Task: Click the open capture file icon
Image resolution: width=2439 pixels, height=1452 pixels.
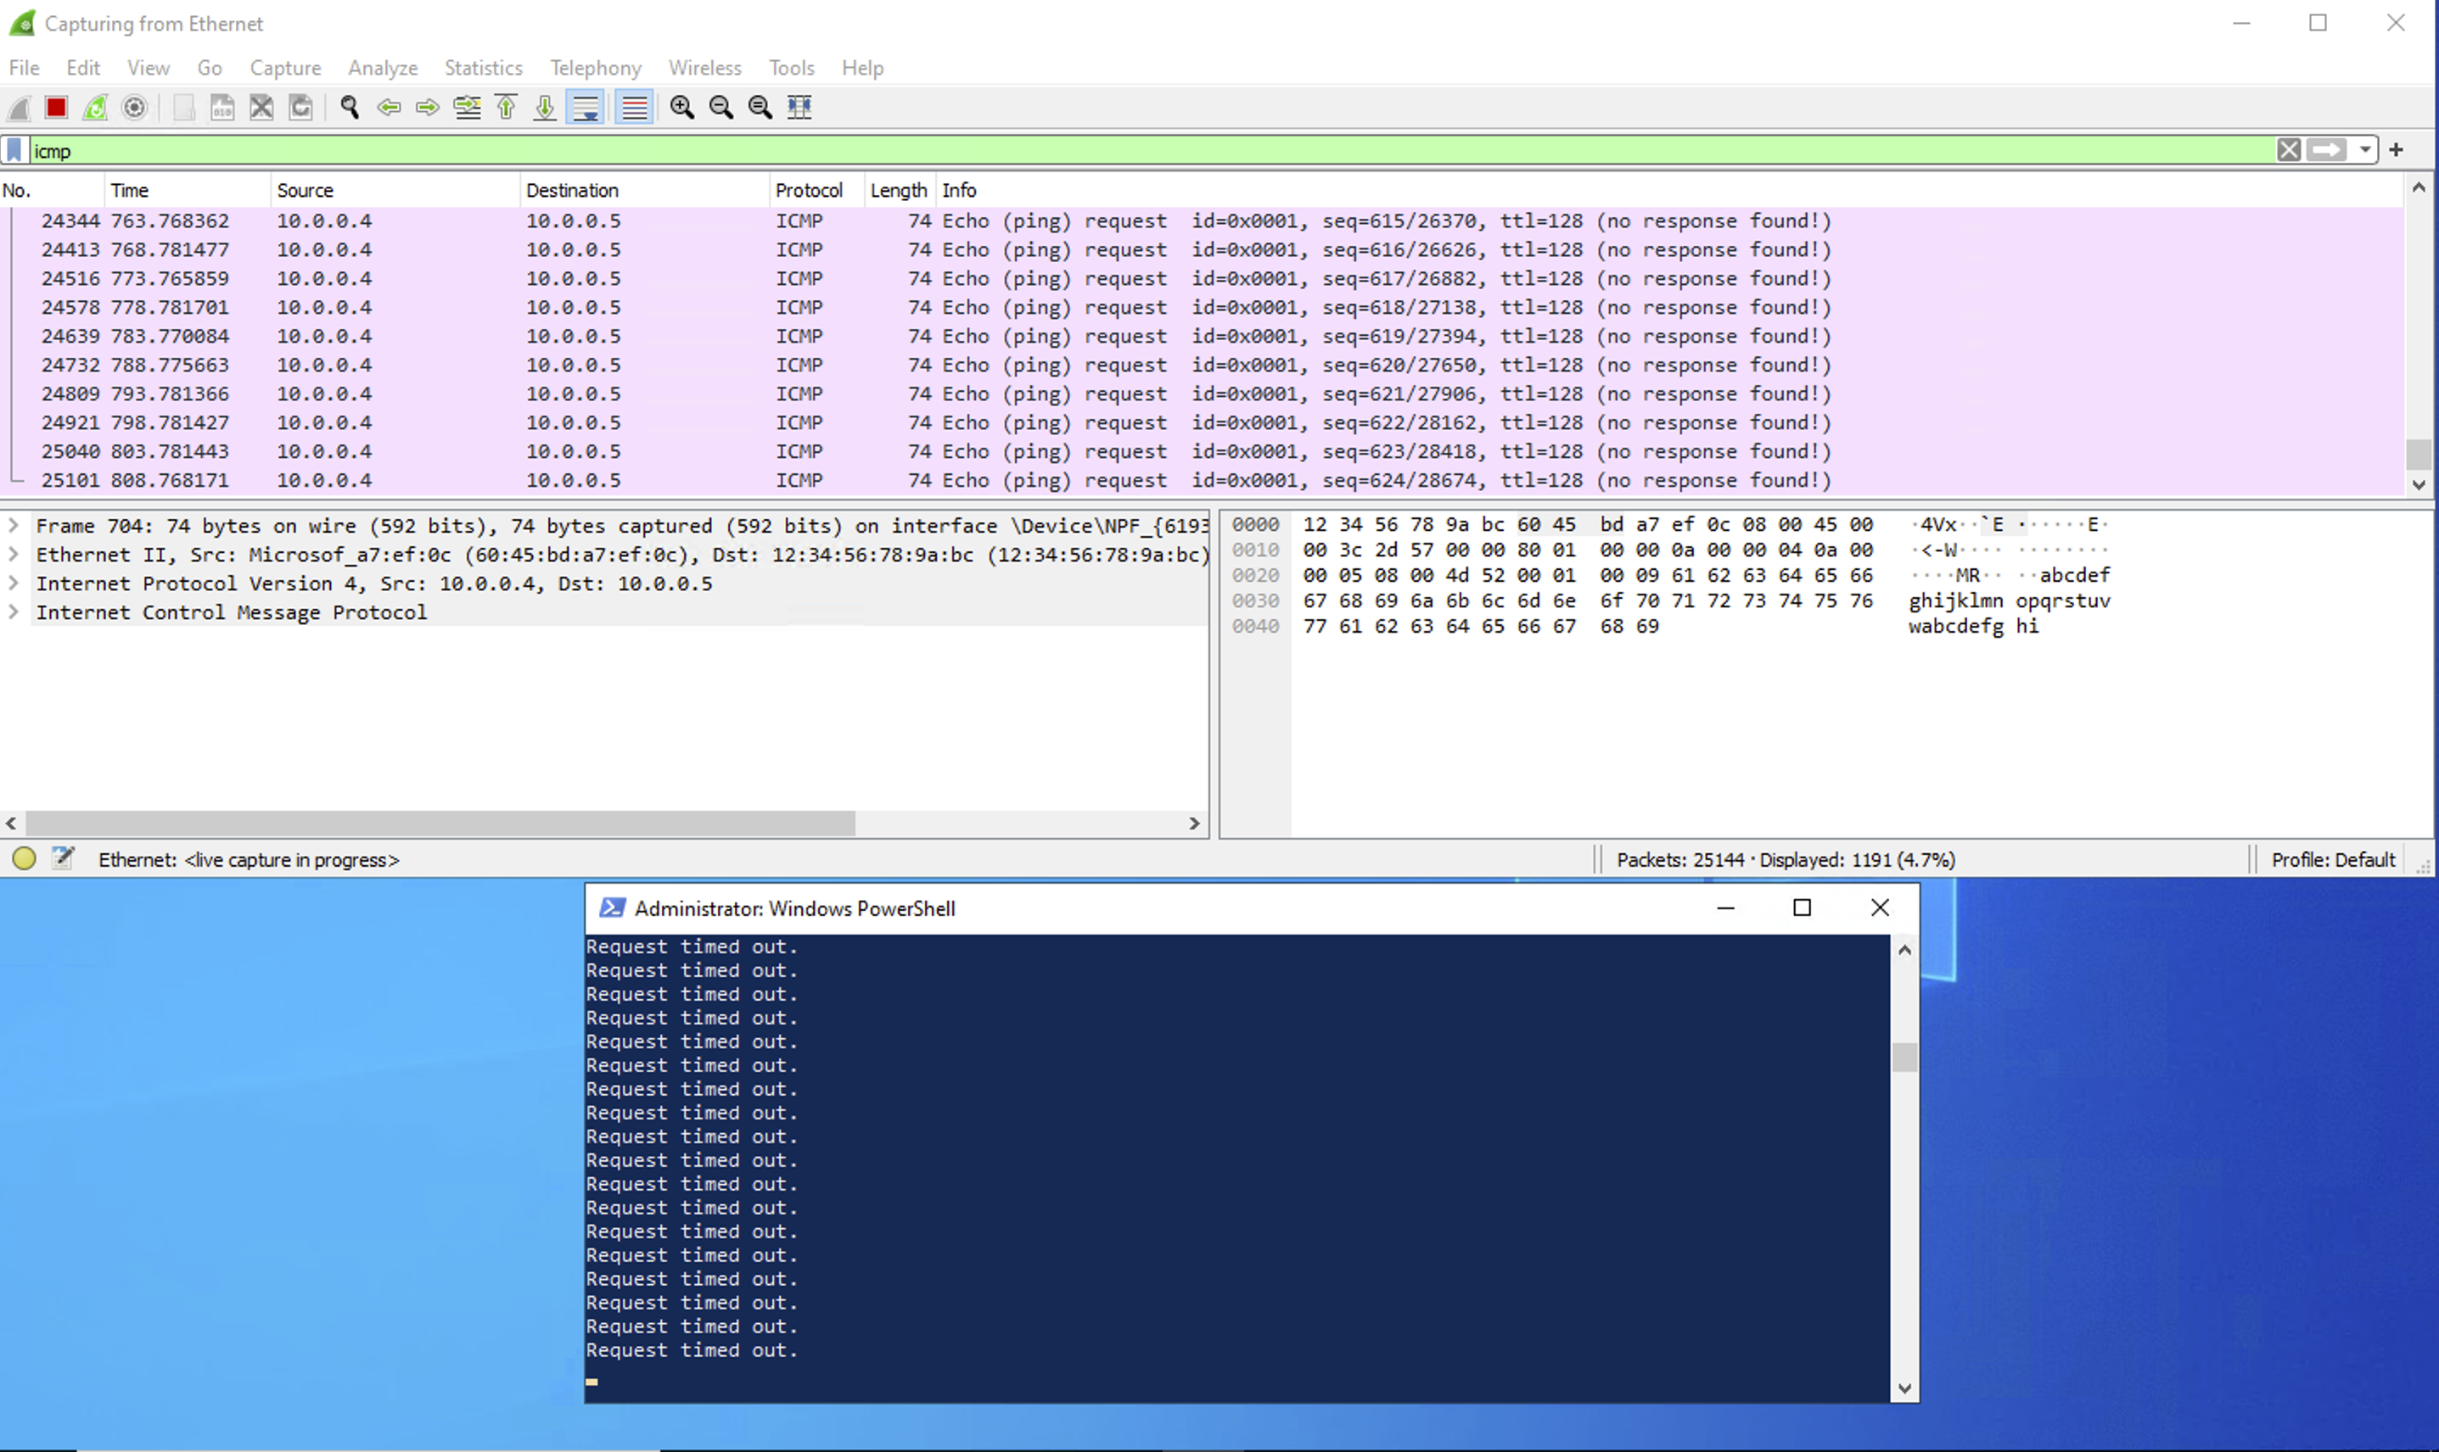Action: coord(184,108)
